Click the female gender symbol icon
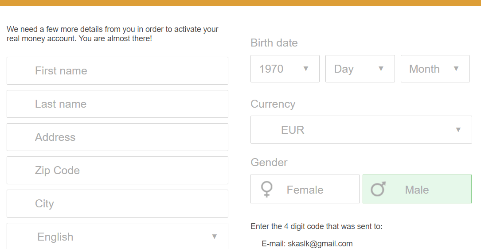The width and height of the screenshot is (481, 249). pos(267,189)
